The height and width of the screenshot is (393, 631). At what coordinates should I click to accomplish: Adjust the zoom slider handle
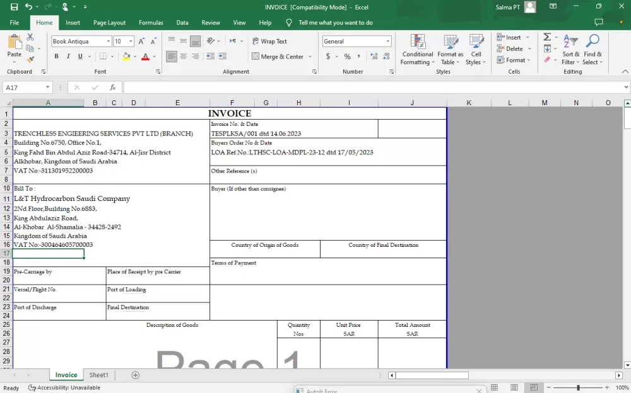click(x=578, y=387)
